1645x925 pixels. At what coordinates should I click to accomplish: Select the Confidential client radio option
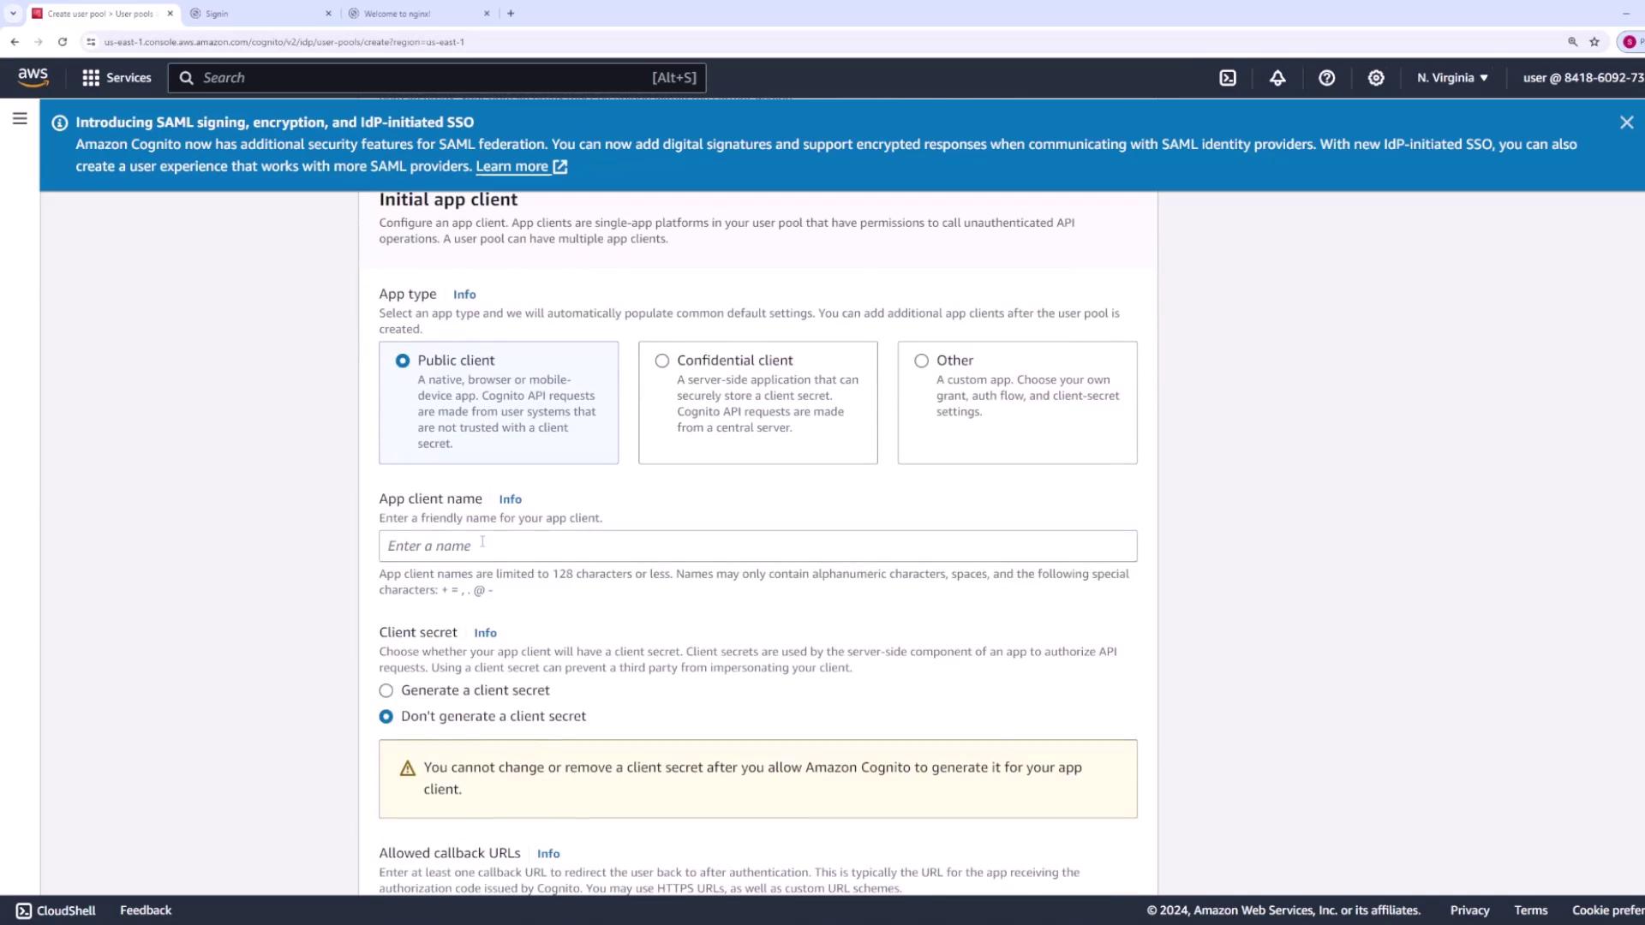tap(662, 361)
